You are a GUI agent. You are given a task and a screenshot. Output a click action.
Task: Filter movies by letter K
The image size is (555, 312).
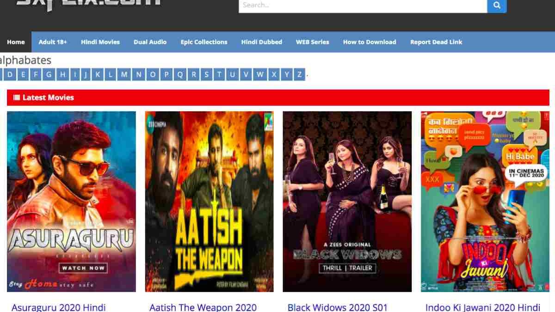point(98,74)
